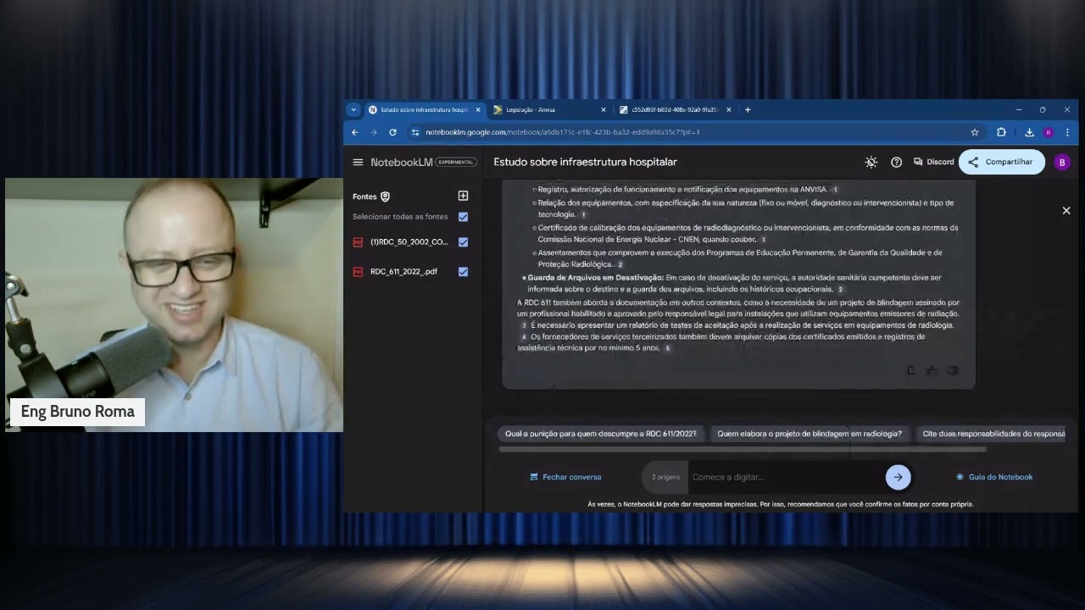Copy the response with the copy icon
Image resolution: width=1085 pixels, height=610 pixels.
[911, 370]
